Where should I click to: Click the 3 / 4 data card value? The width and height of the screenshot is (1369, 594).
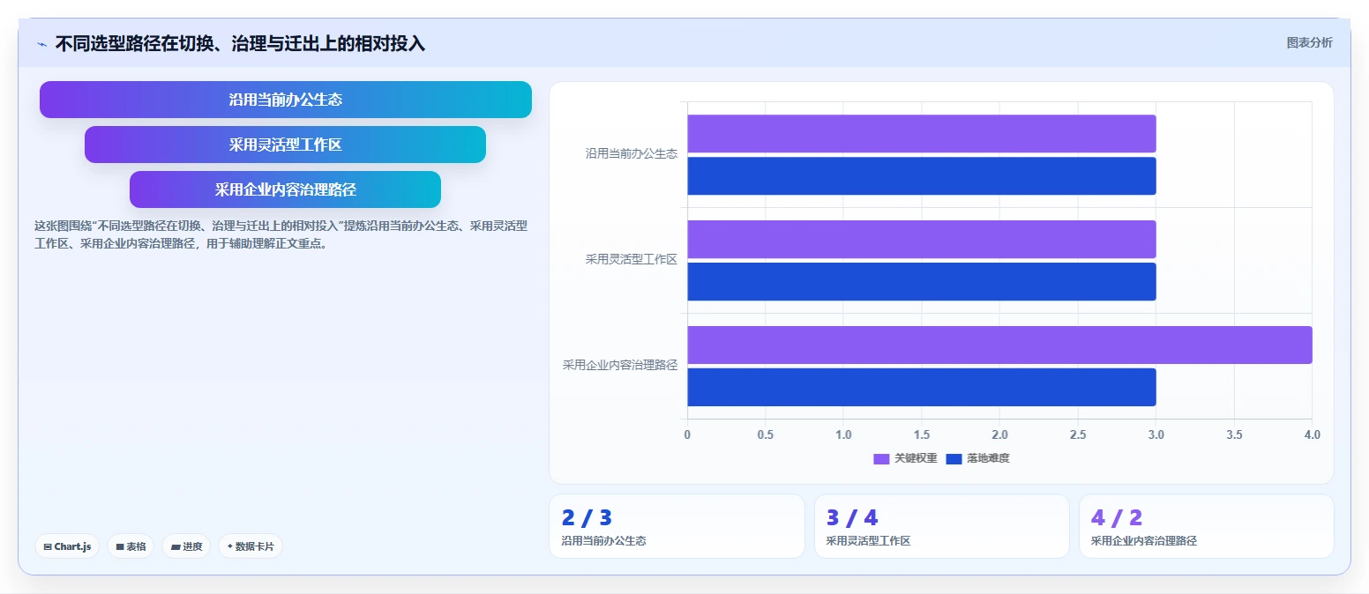(852, 518)
